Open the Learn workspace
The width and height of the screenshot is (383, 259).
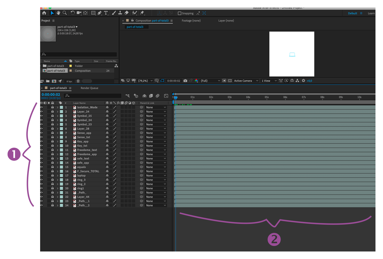point(371,13)
